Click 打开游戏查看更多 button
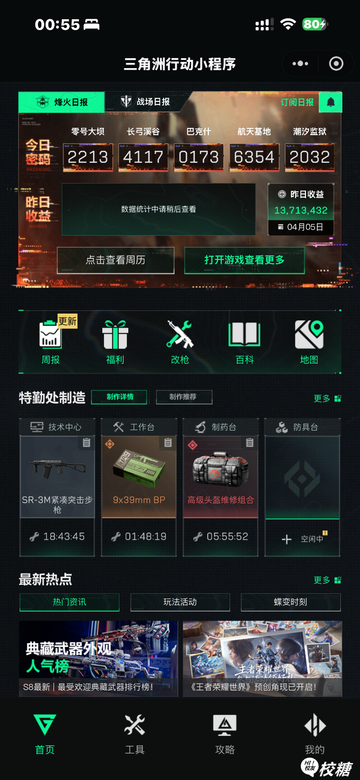Image resolution: width=360 pixels, height=780 pixels. [x=245, y=260]
